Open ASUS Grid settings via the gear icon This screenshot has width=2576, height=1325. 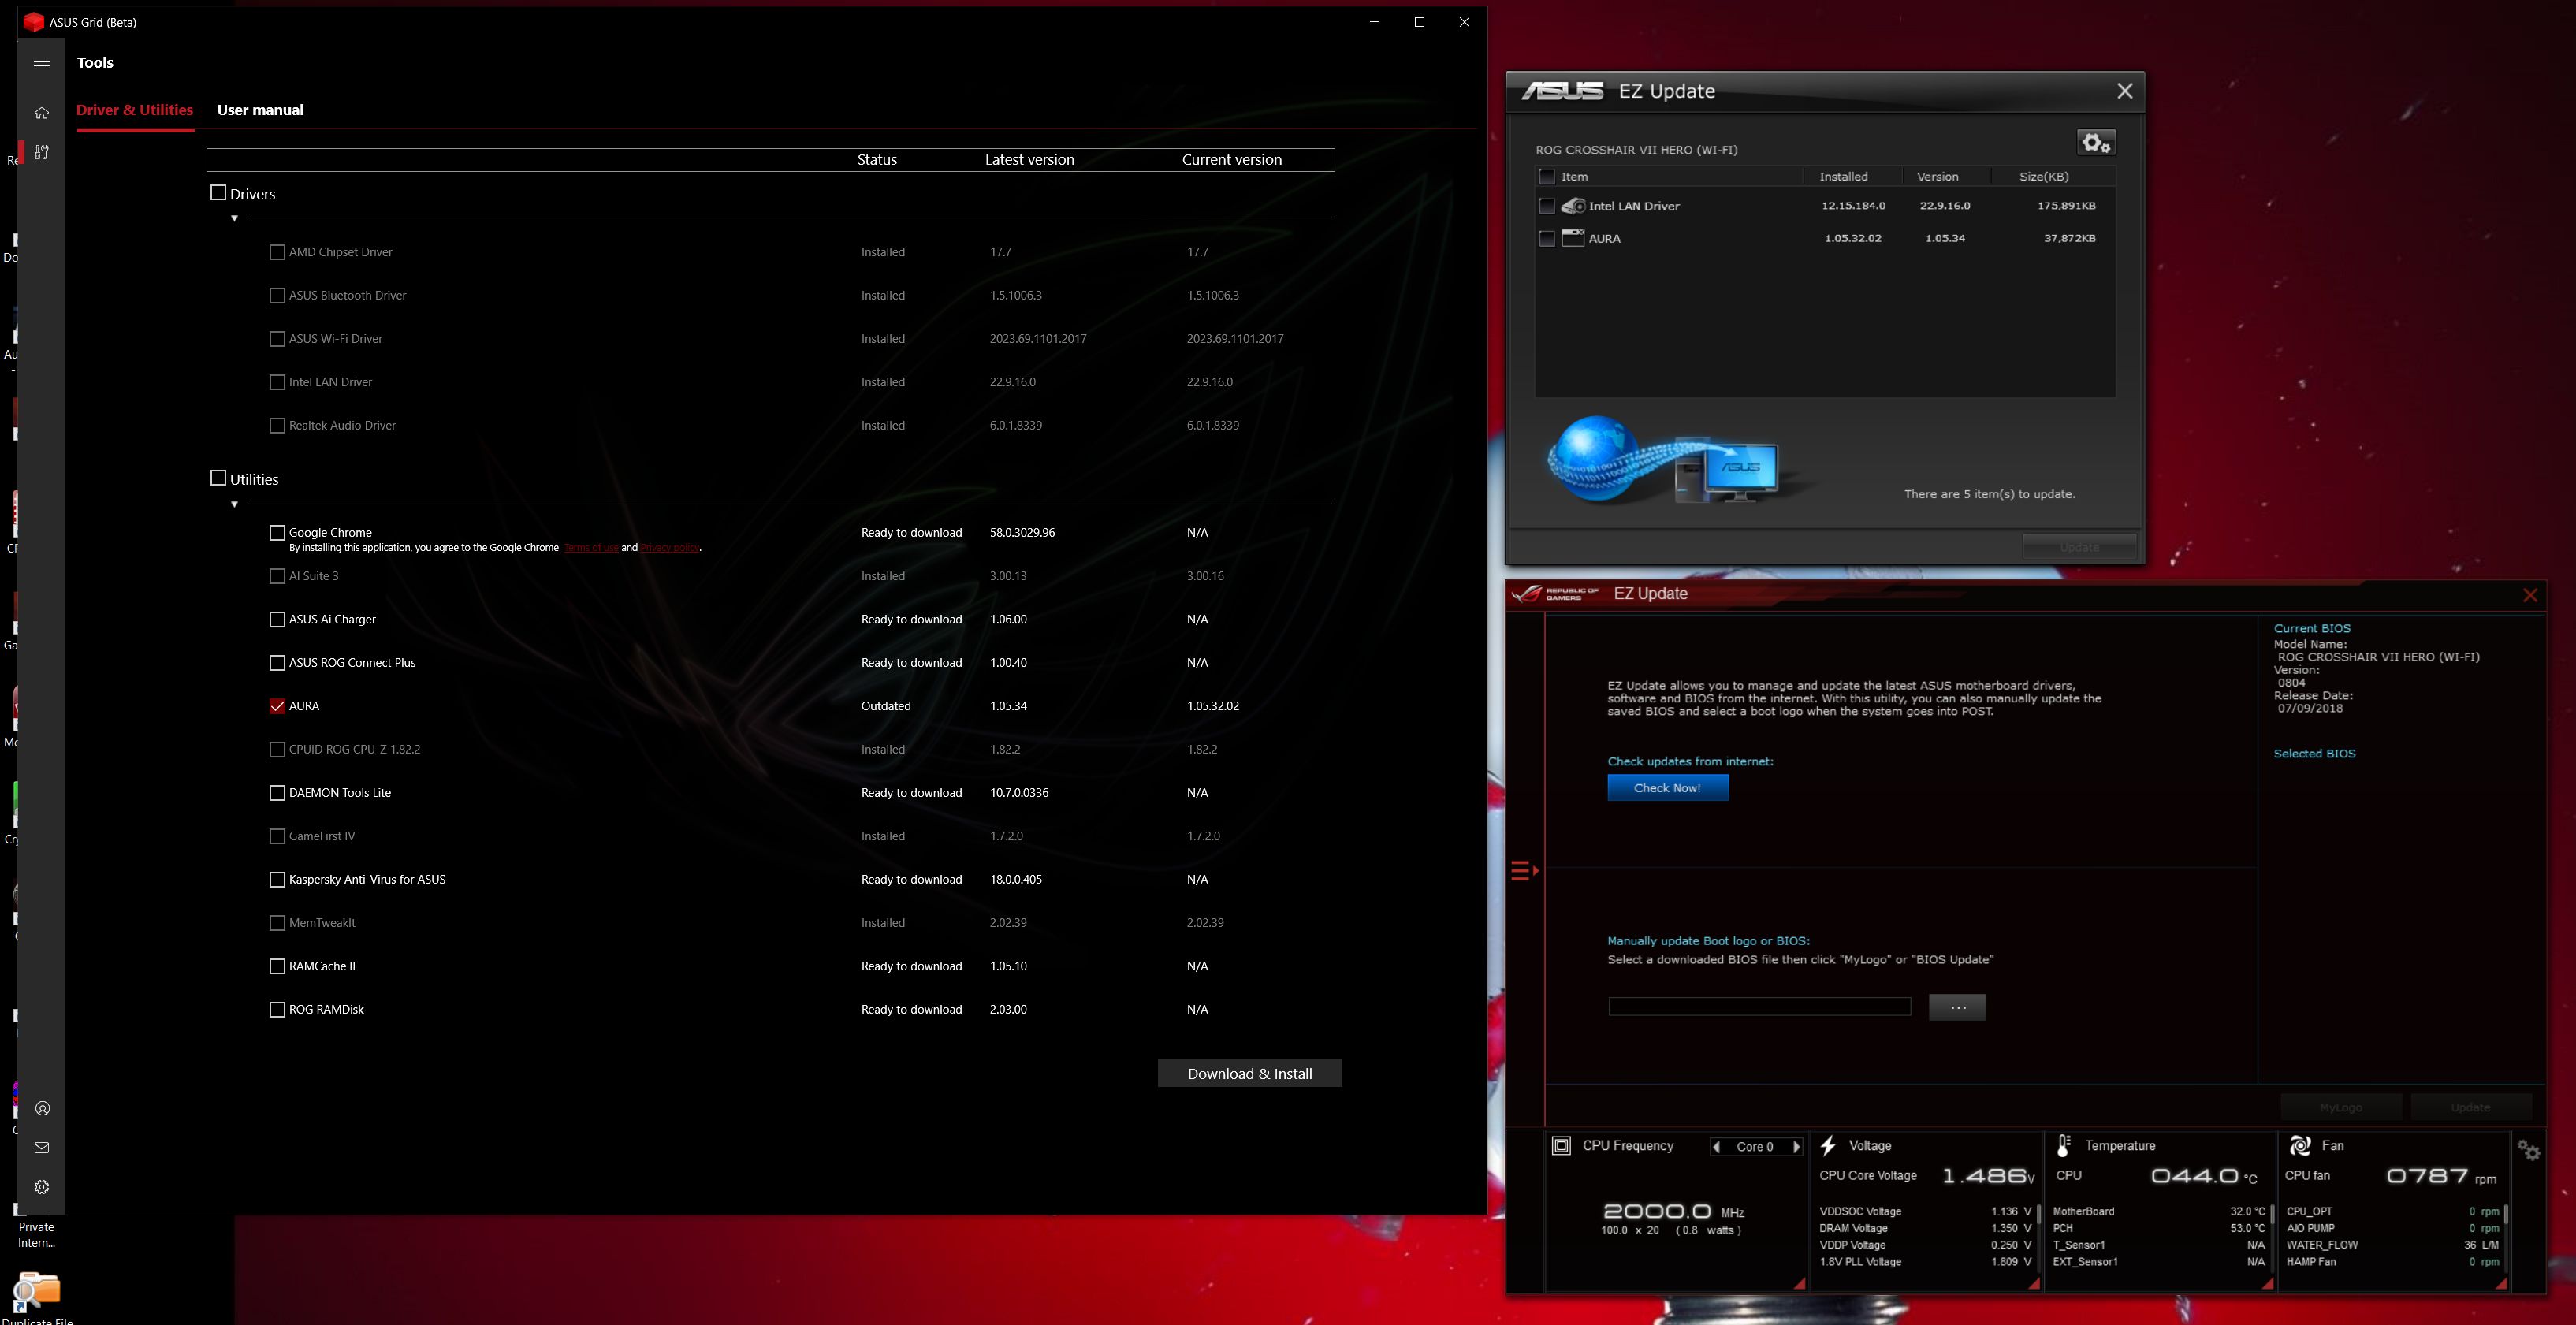42,1186
